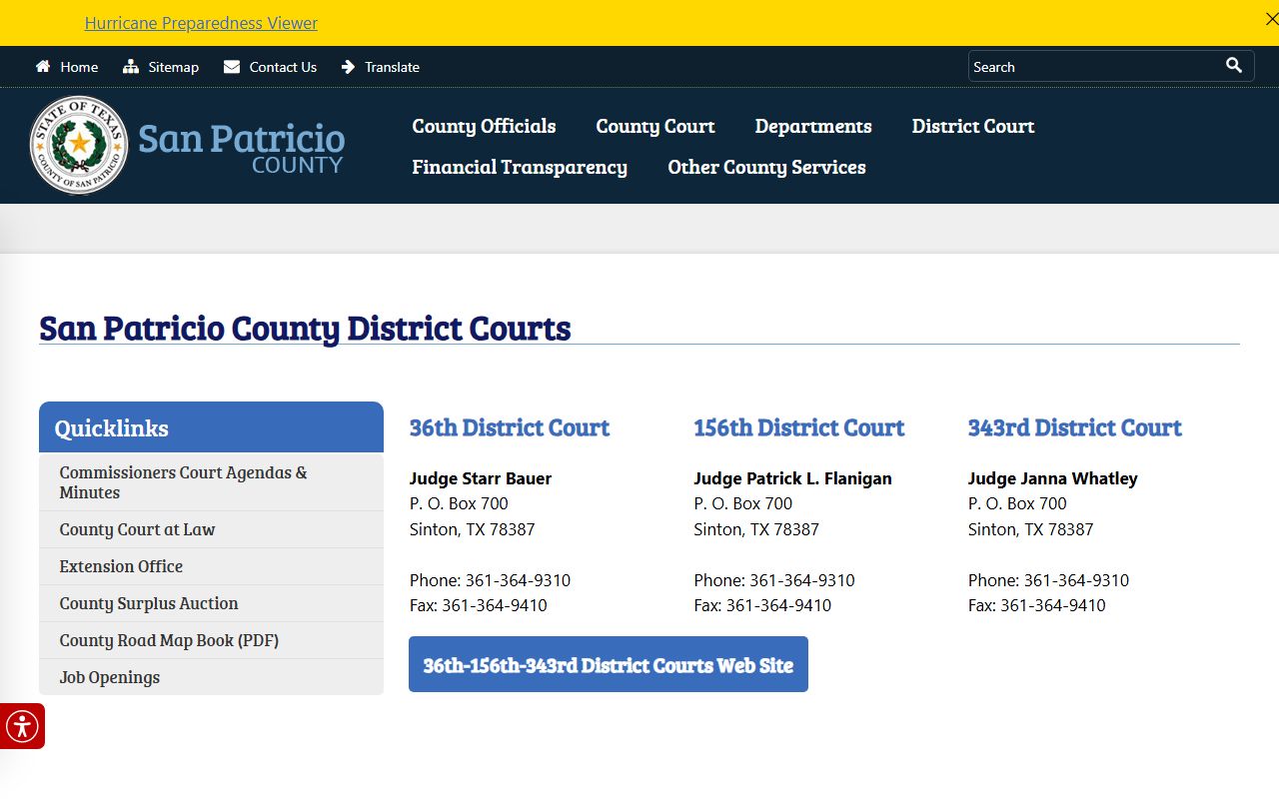Click the name Judge Patrick L. Flanigan
Image resolution: width=1279 pixels, height=799 pixels.
[792, 478]
